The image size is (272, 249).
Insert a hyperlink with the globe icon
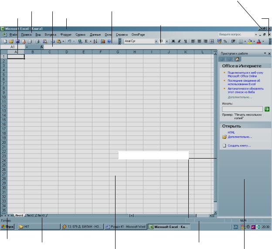point(80,41)
